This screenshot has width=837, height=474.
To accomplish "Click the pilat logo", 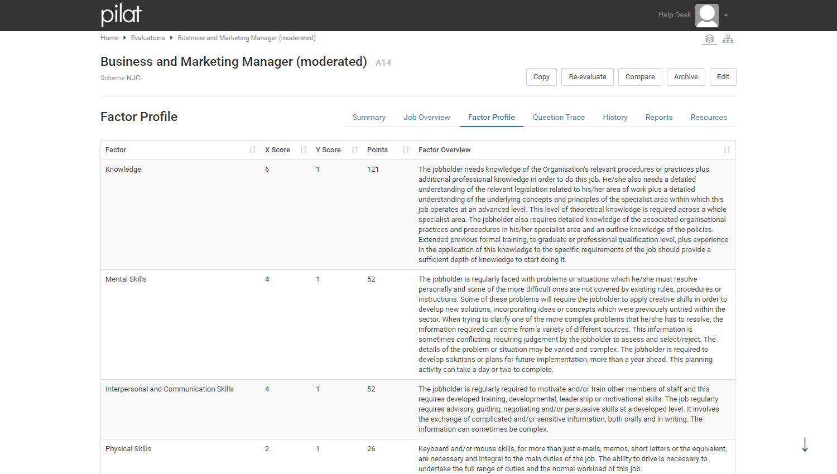I will click(x=121, y=15).
